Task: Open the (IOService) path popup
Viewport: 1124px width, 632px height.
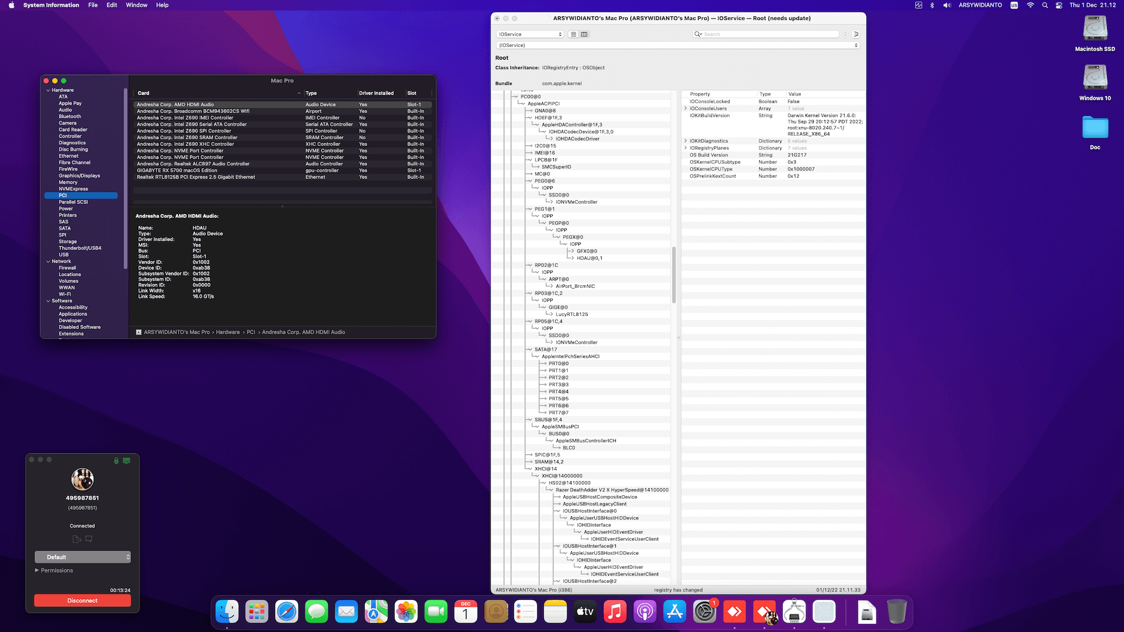Action: pos(677,45)
